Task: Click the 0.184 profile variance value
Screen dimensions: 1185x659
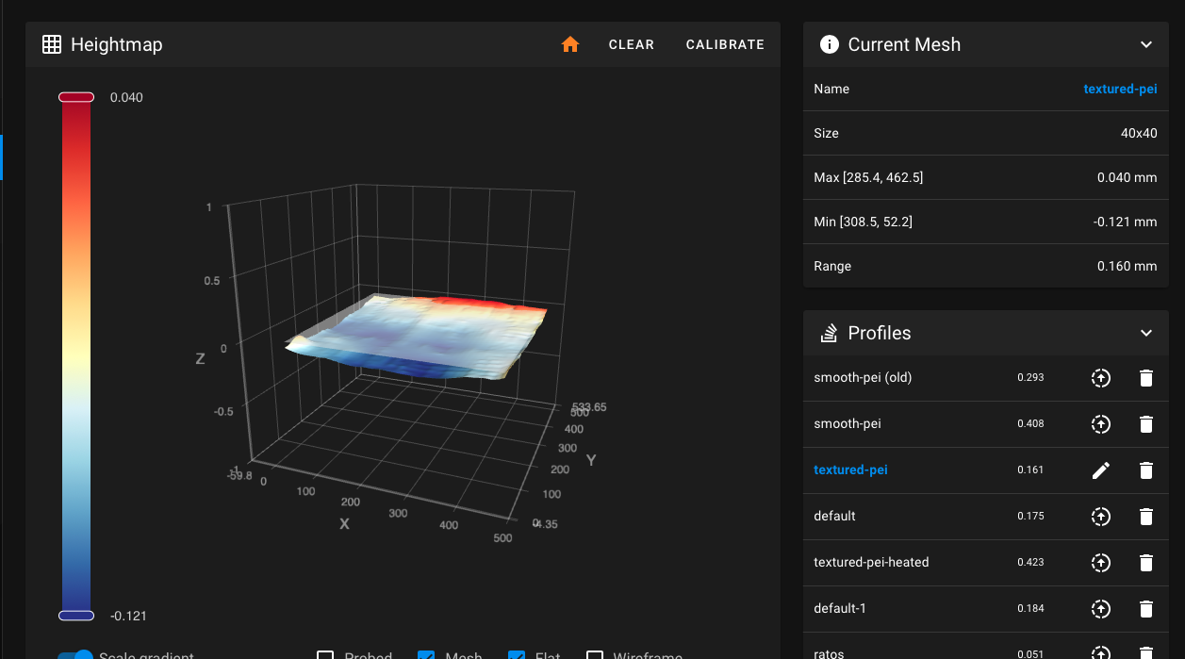Action: point(1030,608)
